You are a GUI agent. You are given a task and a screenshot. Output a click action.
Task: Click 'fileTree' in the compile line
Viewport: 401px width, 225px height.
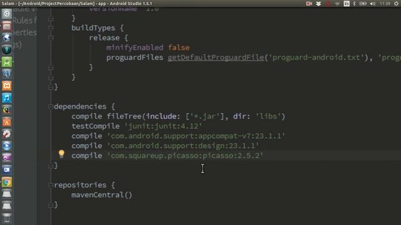click(124, 117)
